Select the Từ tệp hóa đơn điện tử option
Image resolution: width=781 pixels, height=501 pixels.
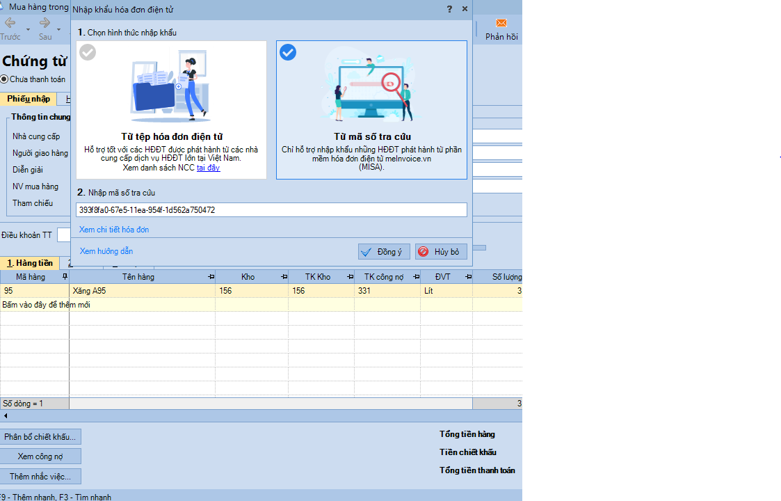click(171, 110)
